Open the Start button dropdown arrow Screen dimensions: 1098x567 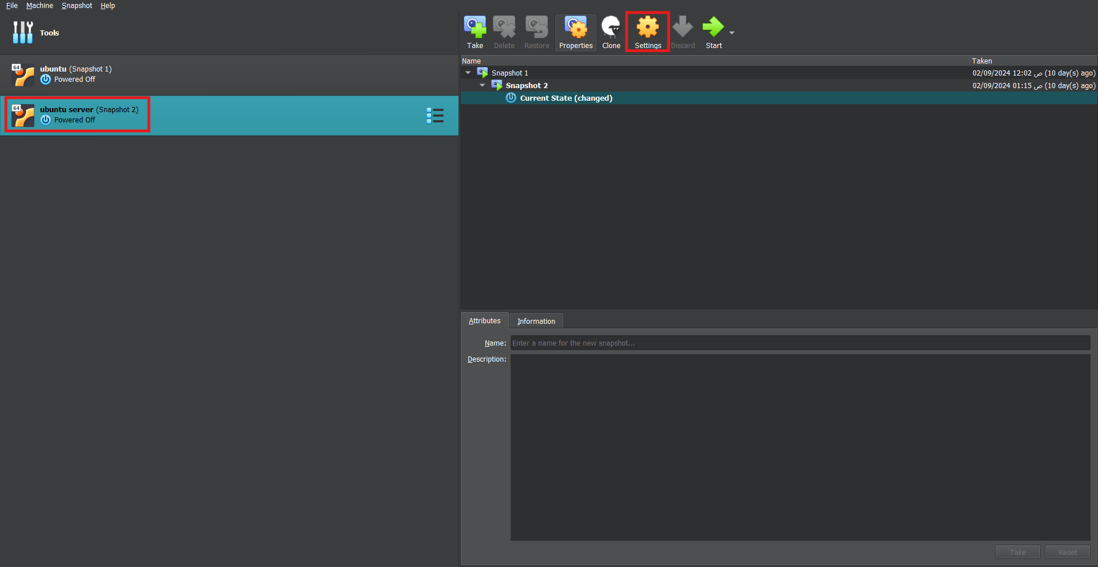coord(732,33)
